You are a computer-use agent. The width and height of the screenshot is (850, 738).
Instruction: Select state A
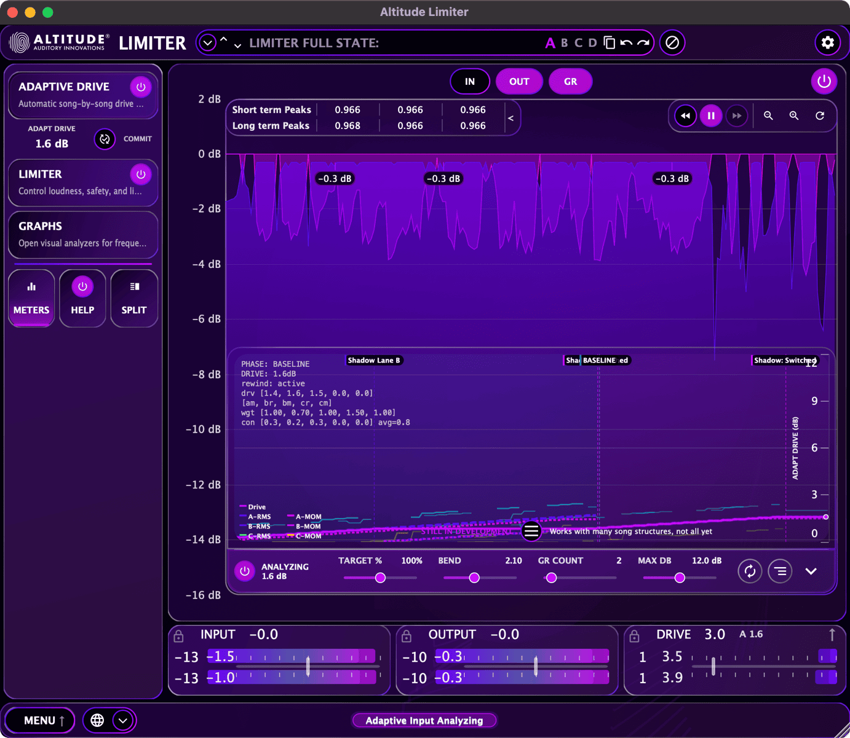point(550,43)
